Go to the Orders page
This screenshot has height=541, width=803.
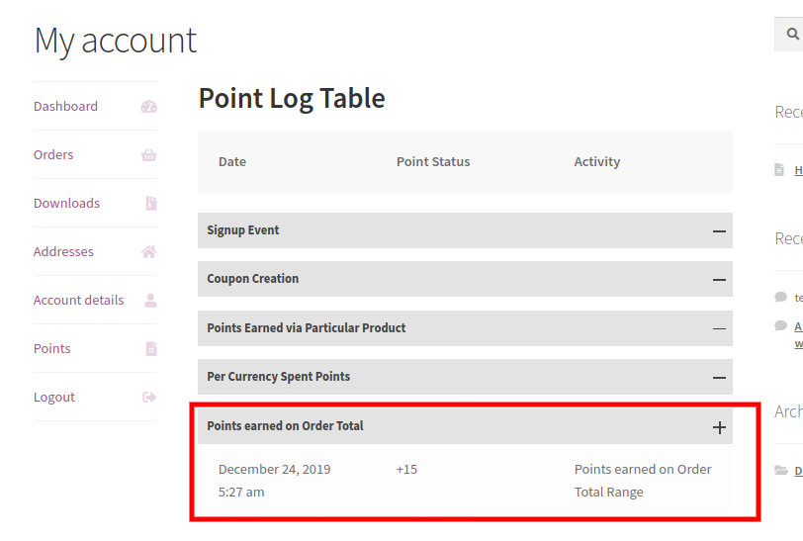[x=53, y=154]
